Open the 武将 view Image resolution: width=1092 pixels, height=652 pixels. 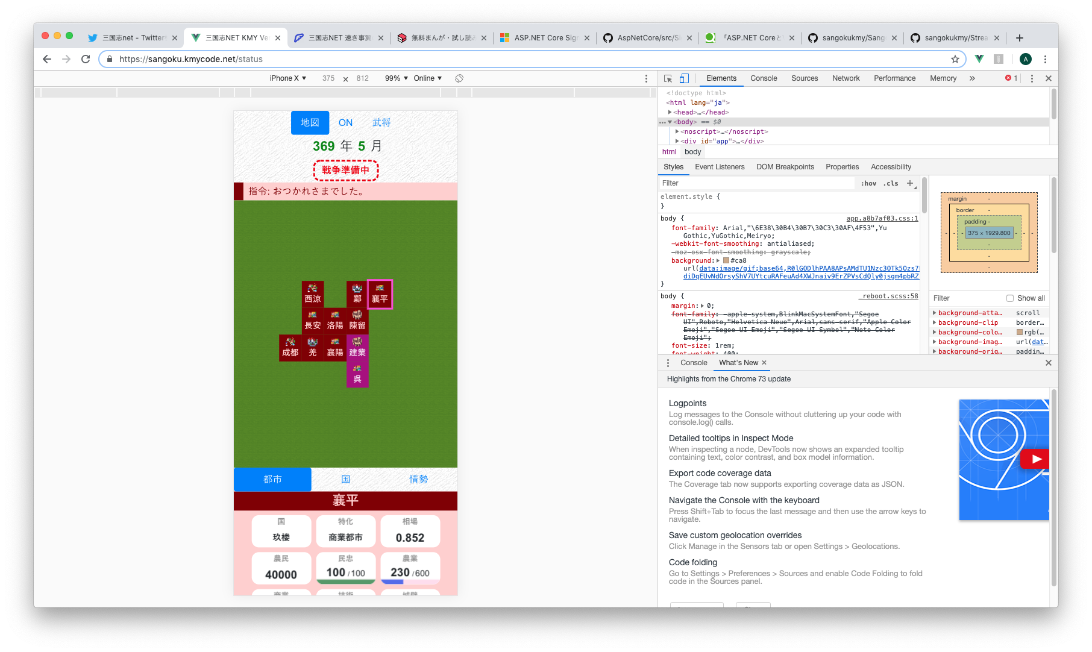[381, 123]
